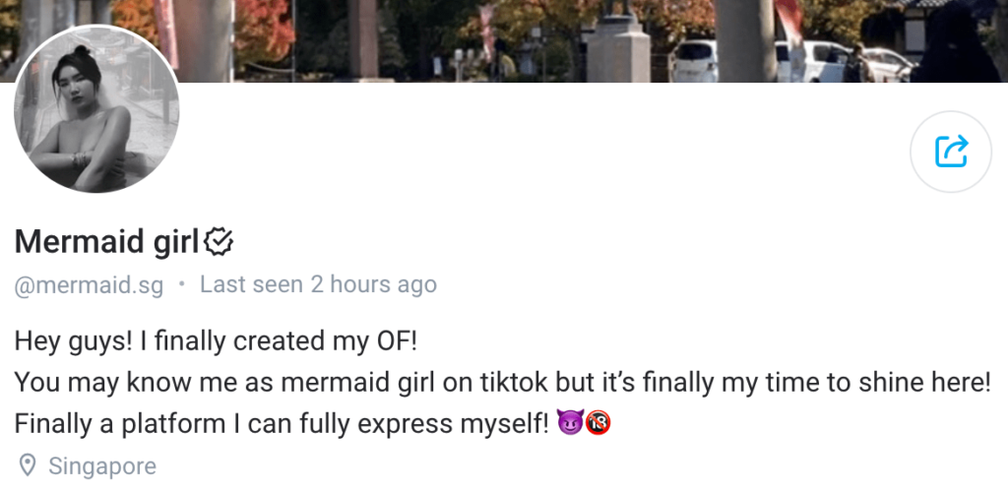Viewport: 1008px width, 494px height.
Task: Click the purple devil emoji in bio
Action: coord(568,424)
